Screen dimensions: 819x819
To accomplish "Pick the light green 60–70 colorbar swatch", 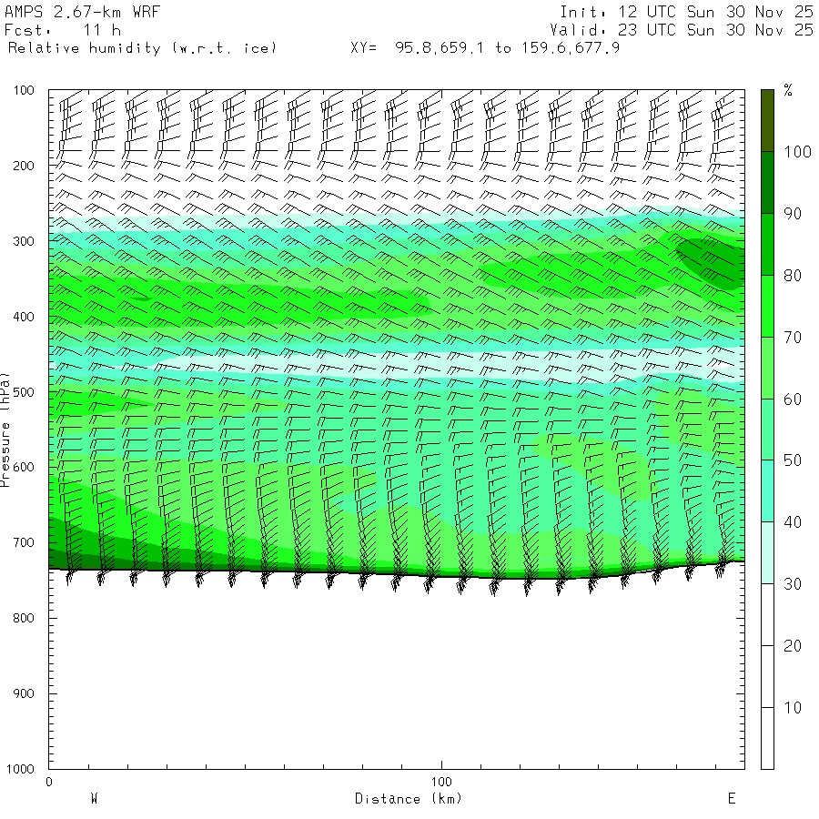I will pyautogui.click(x=767, y=368).
